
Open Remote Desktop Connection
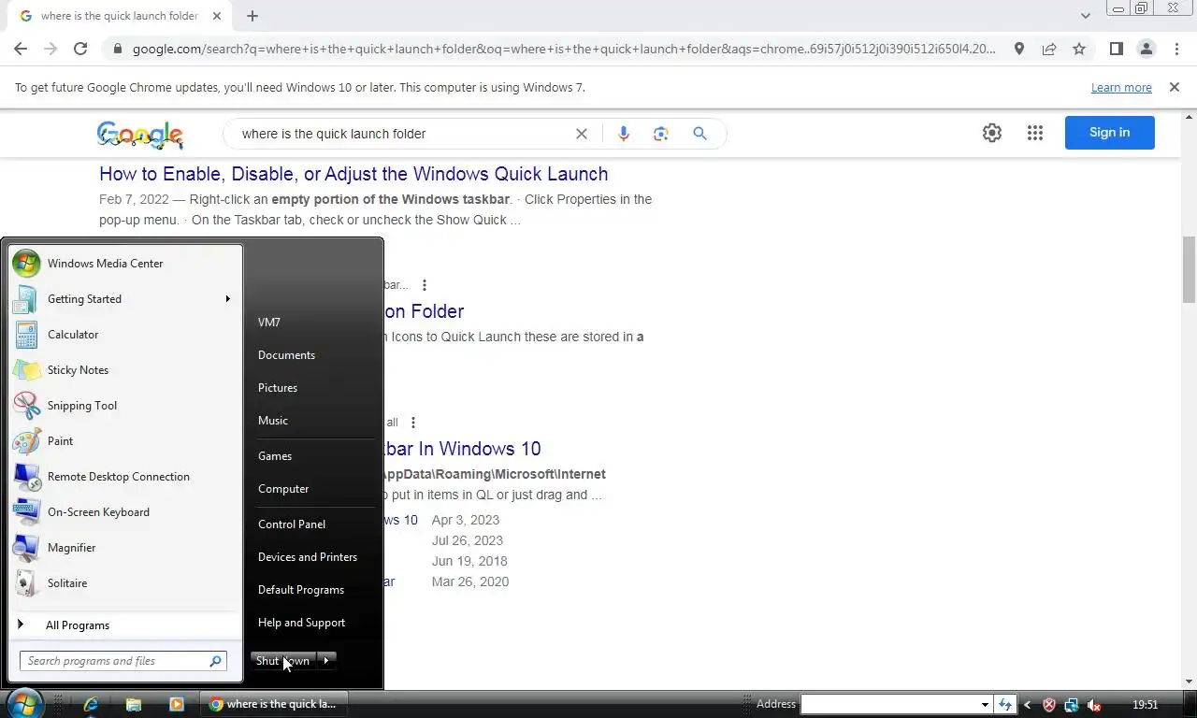[123, 477]
